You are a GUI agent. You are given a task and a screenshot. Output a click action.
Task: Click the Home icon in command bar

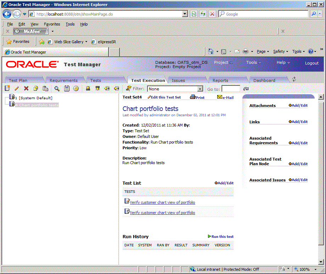[210, 51]
